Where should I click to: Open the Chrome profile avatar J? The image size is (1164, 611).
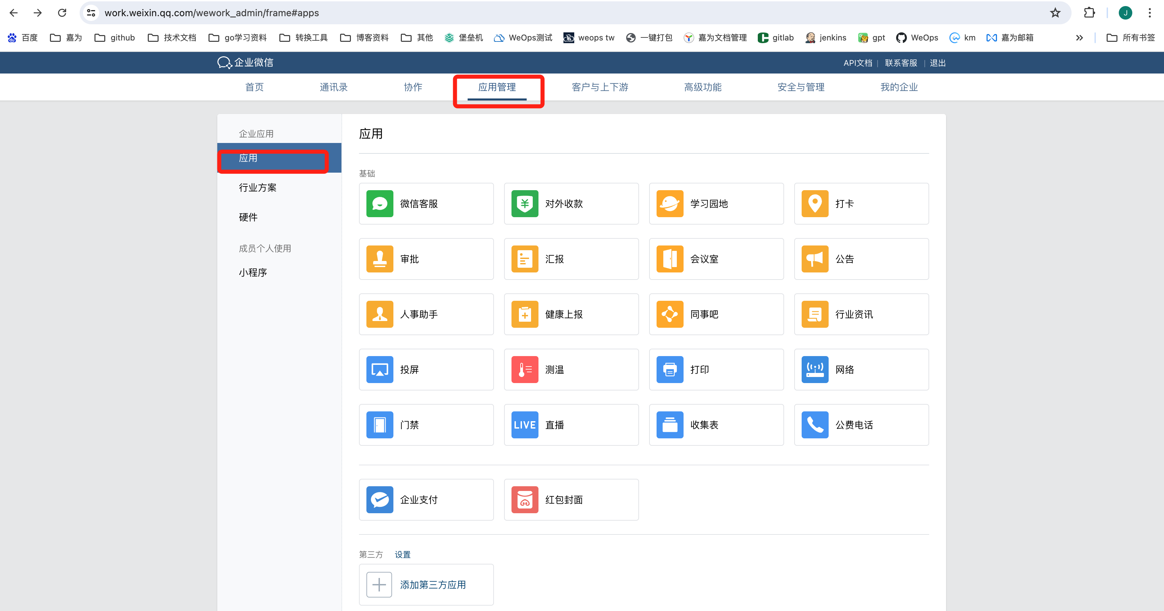point(1125,12)
